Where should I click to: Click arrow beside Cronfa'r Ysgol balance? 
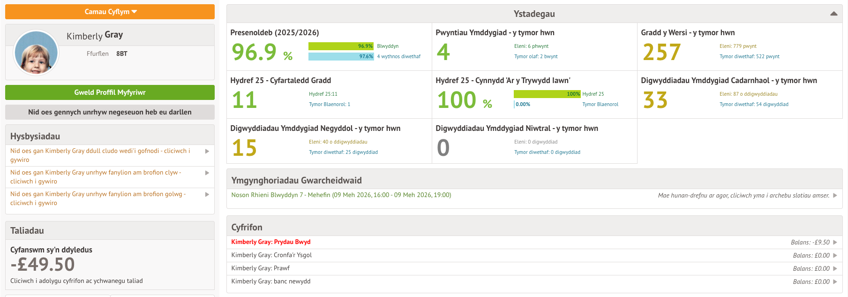click(835, 256)
